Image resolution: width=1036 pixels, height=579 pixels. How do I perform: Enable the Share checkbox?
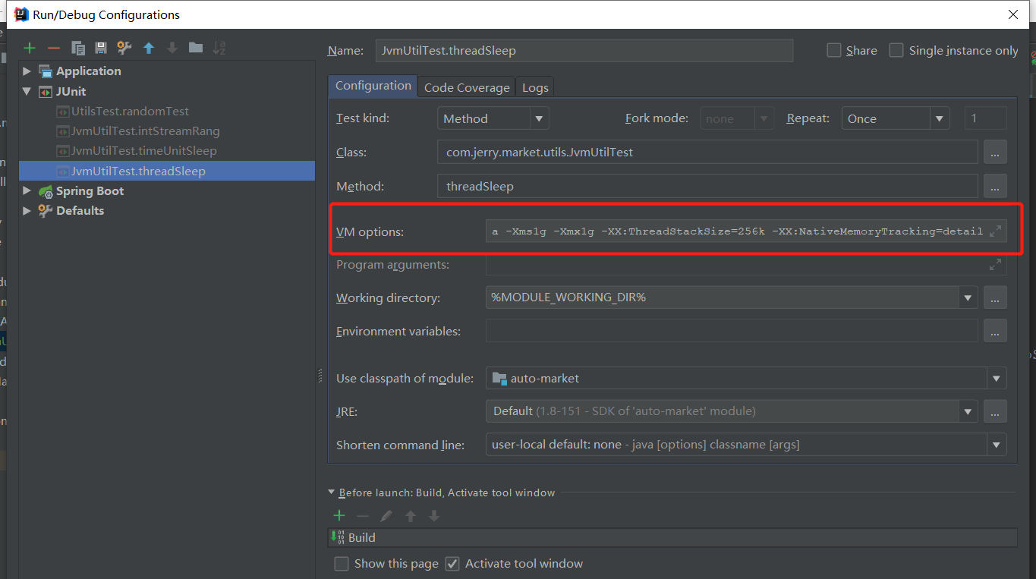pos(834,50)
